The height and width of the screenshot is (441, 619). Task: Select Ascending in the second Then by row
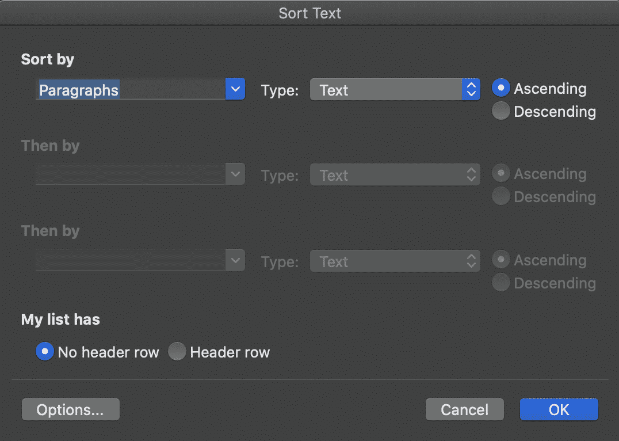pos(500,259)
